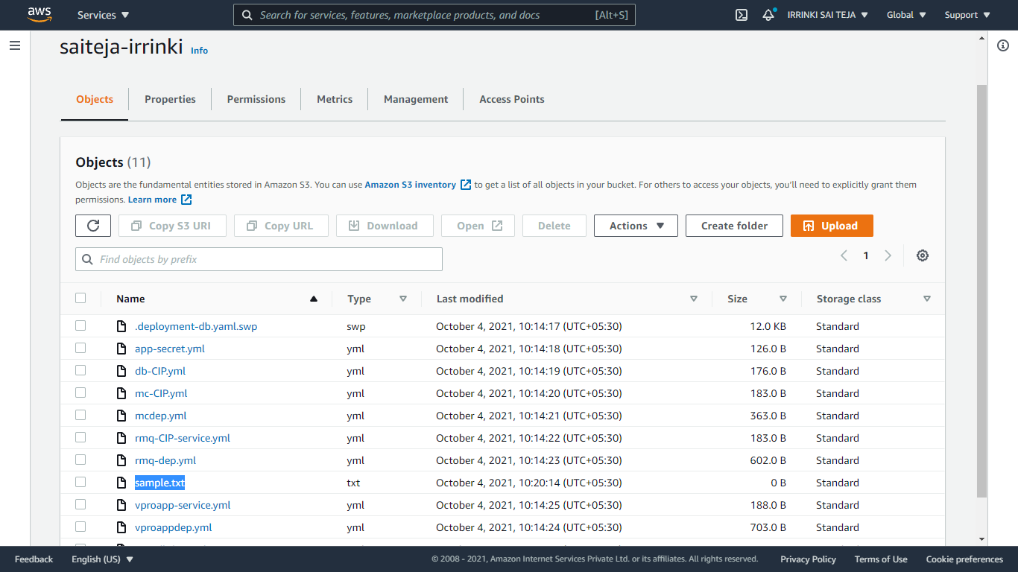Select all objects with header checkbox
The height and width of the screenshot is (572, 1018).
tap(80, 298)
